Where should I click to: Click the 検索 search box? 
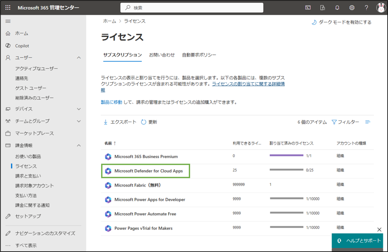pos(192,8)
